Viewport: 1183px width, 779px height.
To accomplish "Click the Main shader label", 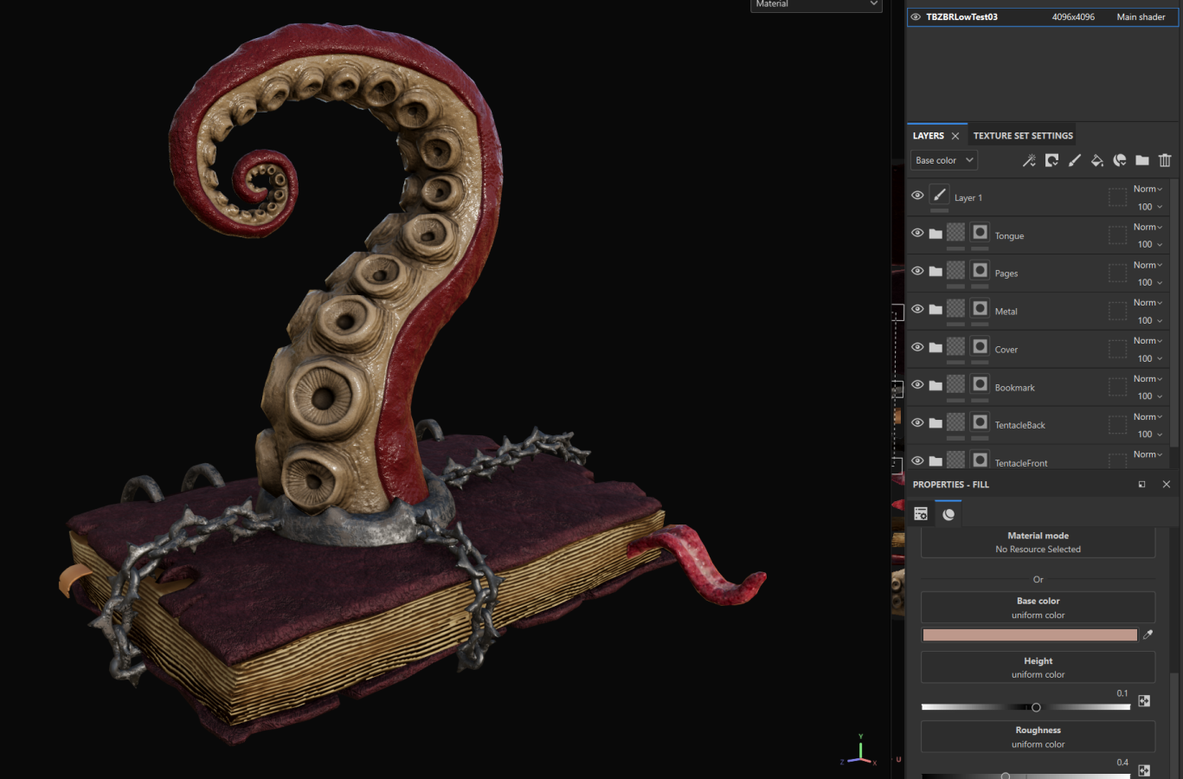I will (x=1141, y=16).
